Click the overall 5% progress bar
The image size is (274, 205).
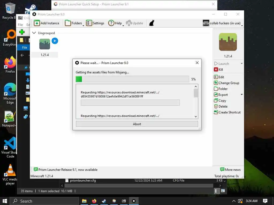[132, 79]
